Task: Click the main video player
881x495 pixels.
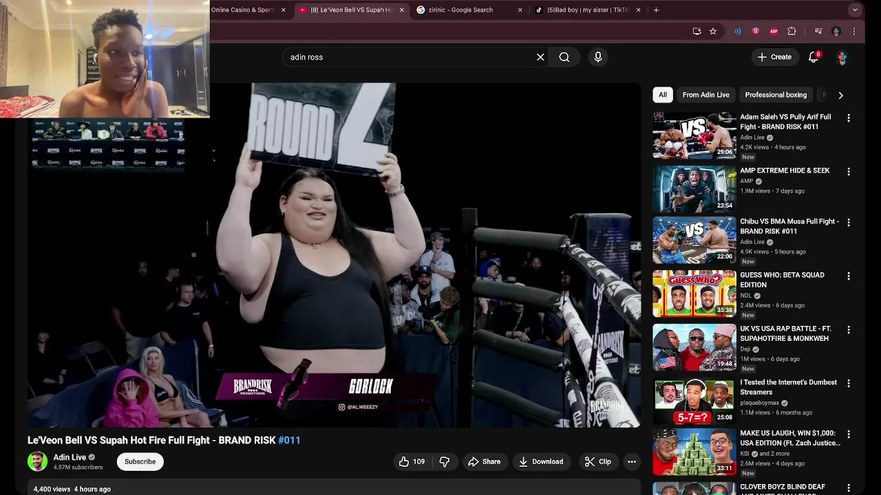Action: tap(334, 255)
